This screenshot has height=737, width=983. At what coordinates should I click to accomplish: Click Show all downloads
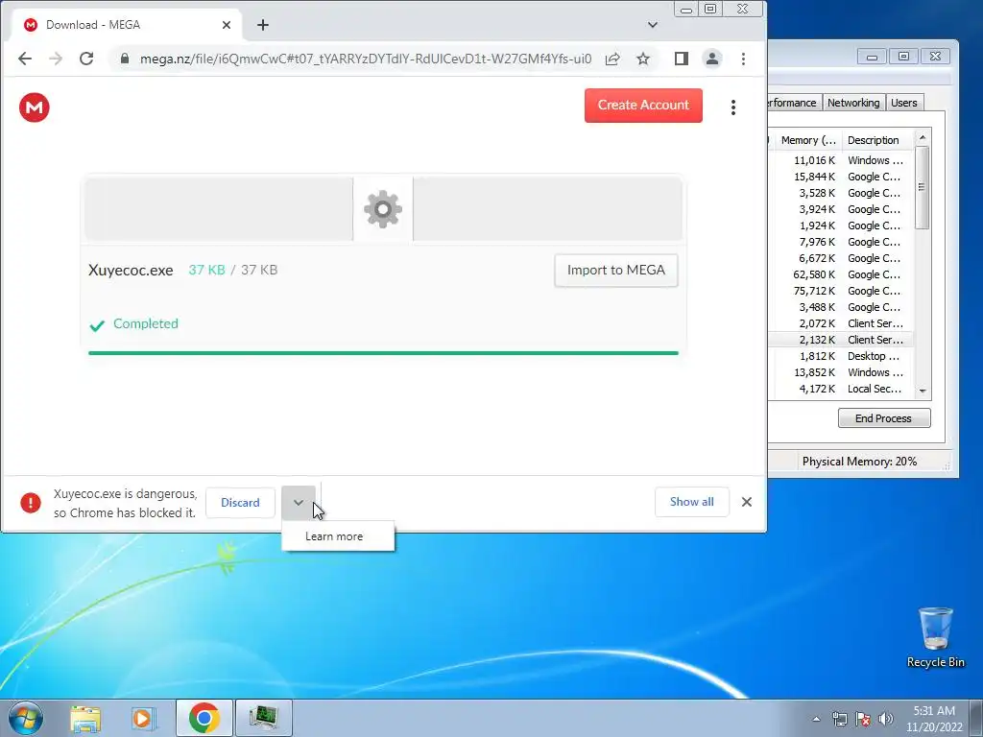click(x=691, y=502)
